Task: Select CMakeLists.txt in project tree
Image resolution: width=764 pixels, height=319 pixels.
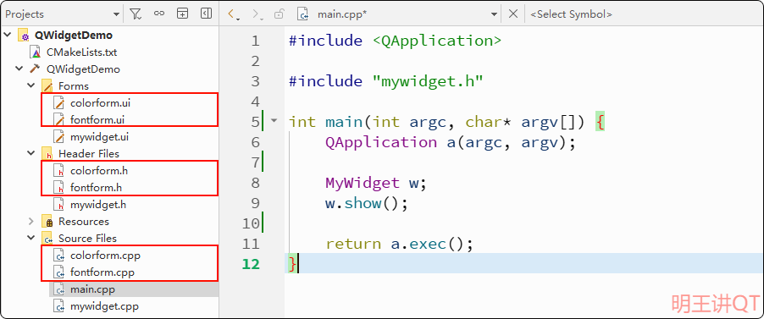Action: coord(82,52)
